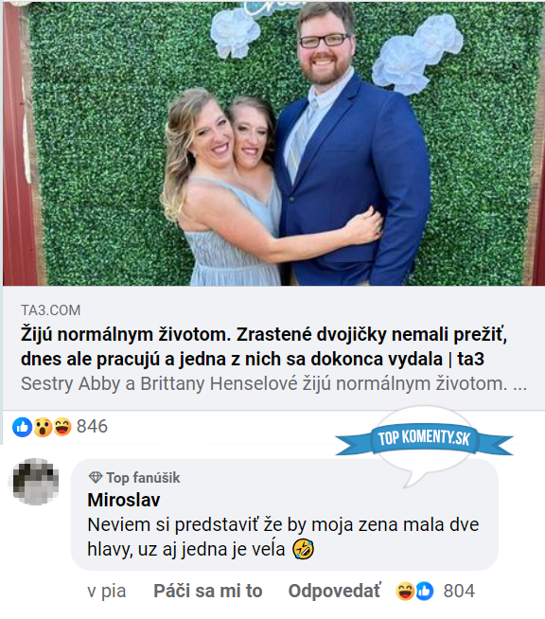Click the haha reaction emoji under post
Viewport: 545px width, 619px height.
pyautogui.click(x=62, y=427)
